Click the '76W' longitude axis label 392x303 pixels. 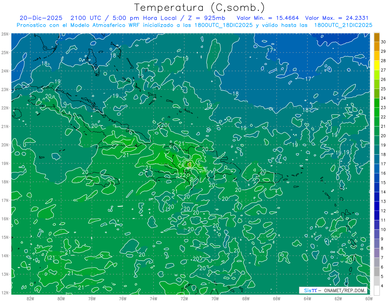pos(122,298)
